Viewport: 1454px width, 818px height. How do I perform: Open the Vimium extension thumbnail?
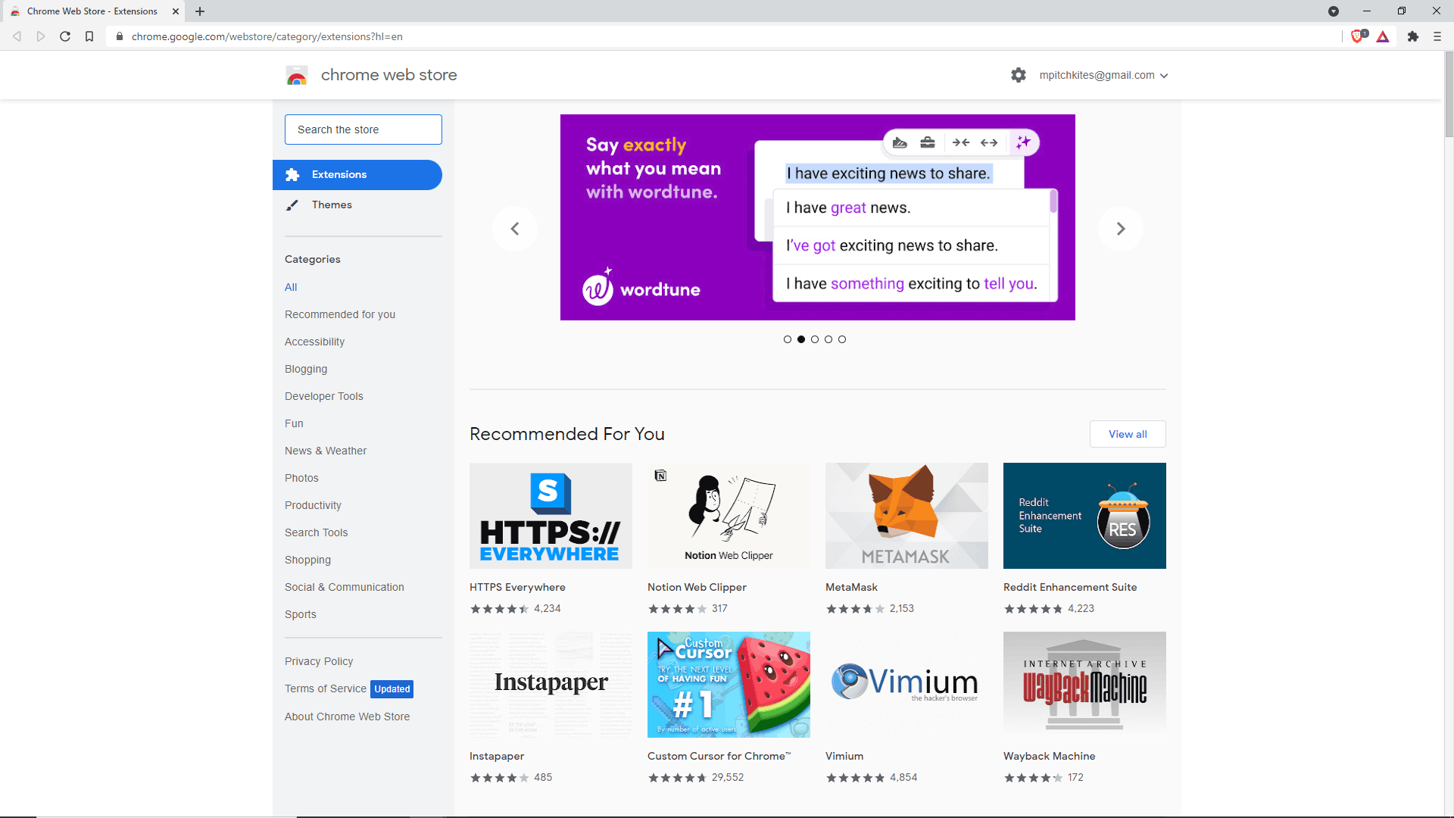(x=906, y=685)
